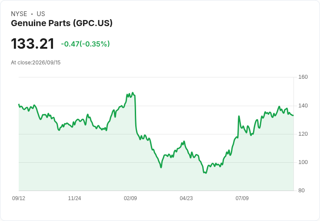Click the 100 price axis label
The image size is (320, 221).
(303, 162)
